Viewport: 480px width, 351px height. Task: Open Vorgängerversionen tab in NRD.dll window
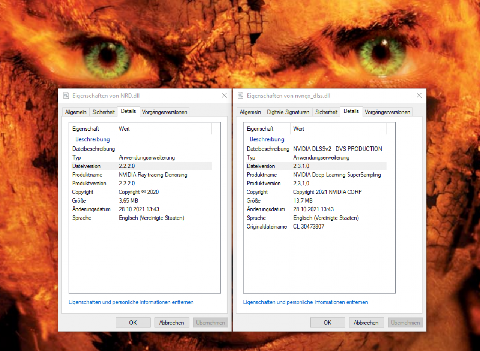[164, 112]
